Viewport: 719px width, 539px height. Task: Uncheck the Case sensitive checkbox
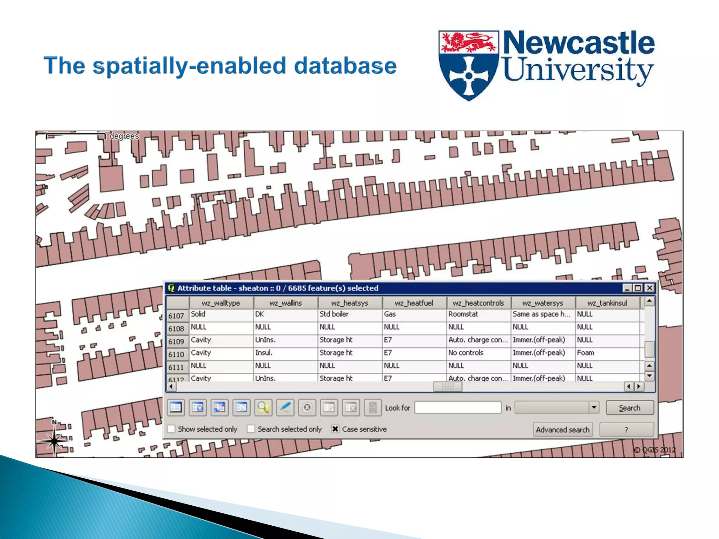335,429
